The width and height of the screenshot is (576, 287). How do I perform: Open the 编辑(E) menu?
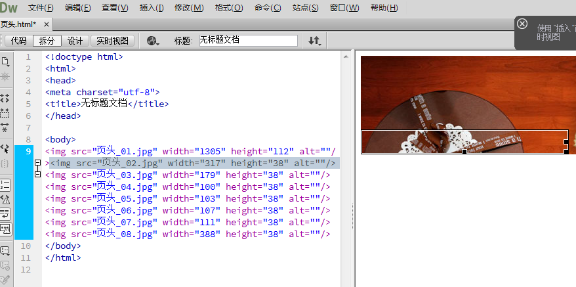tap(77, 8)
